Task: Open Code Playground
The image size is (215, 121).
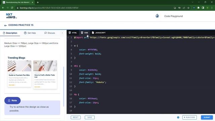Action: [x=173, y=16]
